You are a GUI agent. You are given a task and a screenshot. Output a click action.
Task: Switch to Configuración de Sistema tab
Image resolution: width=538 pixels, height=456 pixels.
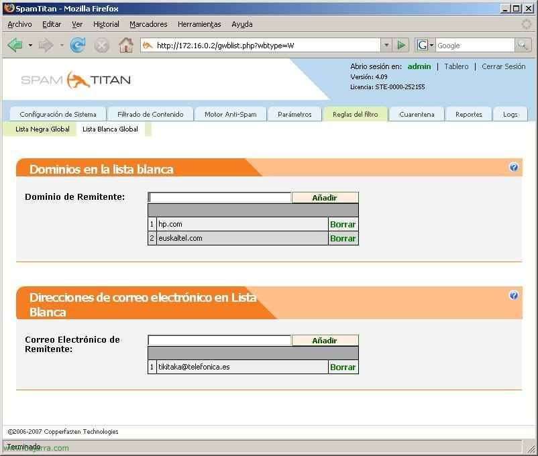(58, 114)
